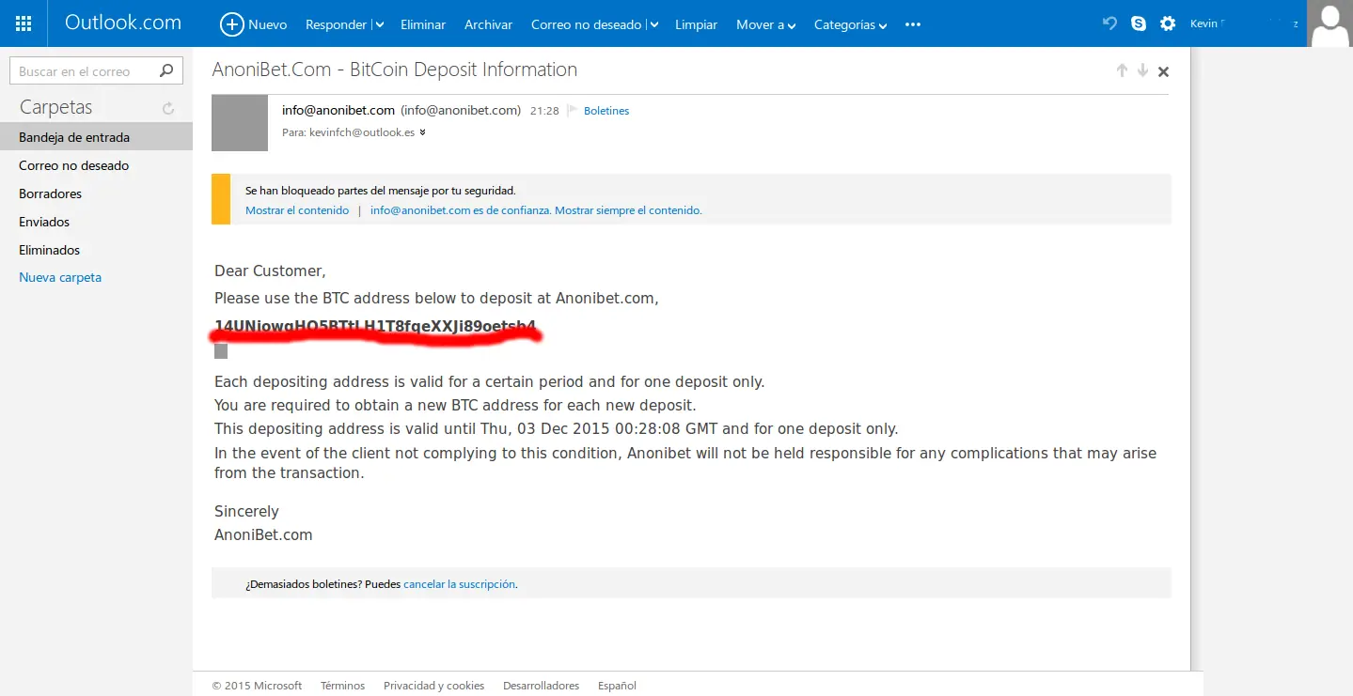
Task: Open the Categorías dropdown
Action: (850, 24)
